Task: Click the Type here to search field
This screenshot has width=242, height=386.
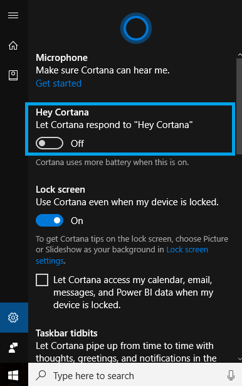Action: (135, 376)
